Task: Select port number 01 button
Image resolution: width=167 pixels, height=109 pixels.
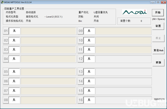Action: pos(6,31)
